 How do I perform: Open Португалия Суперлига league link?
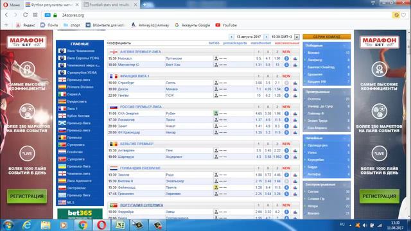click(141, 205)
